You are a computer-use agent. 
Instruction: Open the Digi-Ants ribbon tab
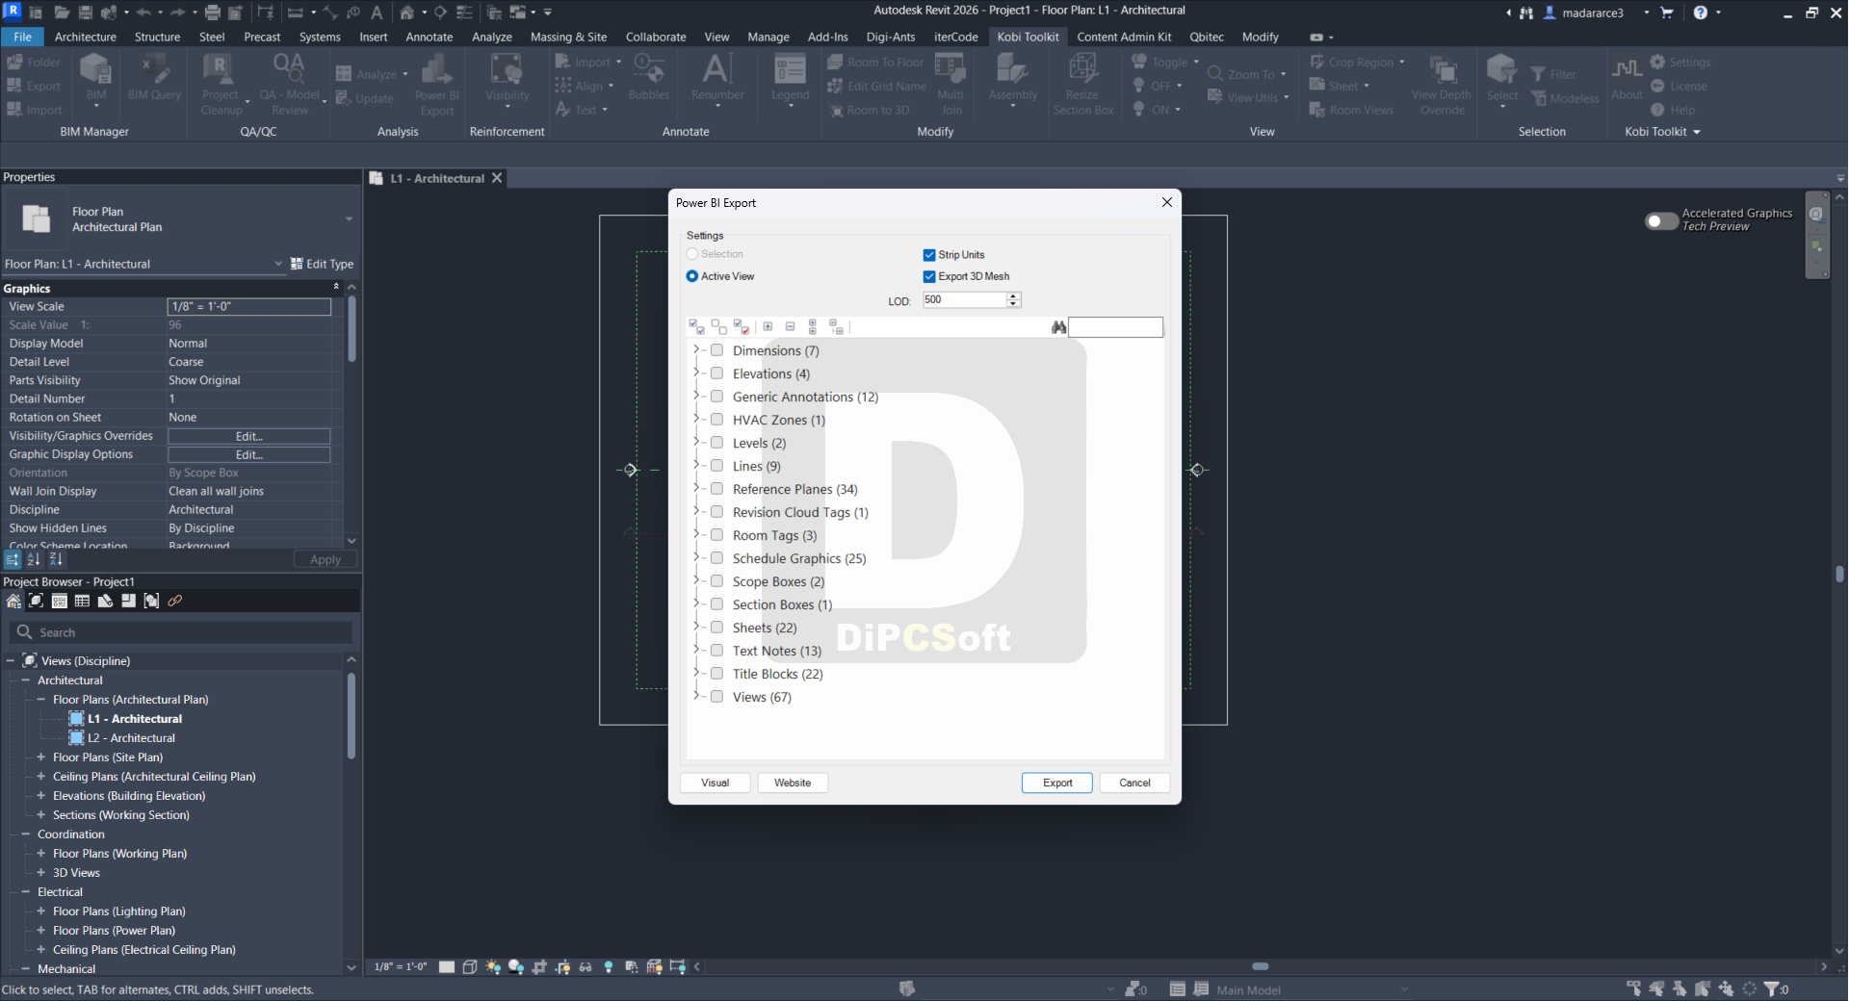pos(891,37)
